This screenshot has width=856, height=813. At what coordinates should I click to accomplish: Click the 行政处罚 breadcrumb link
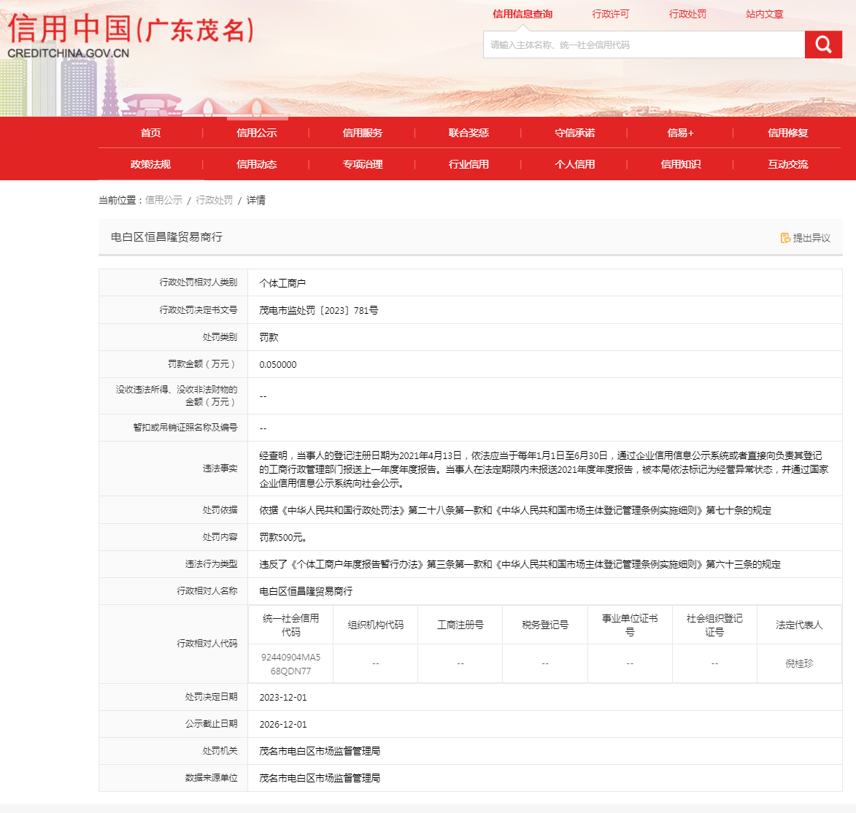coord(214,200)
